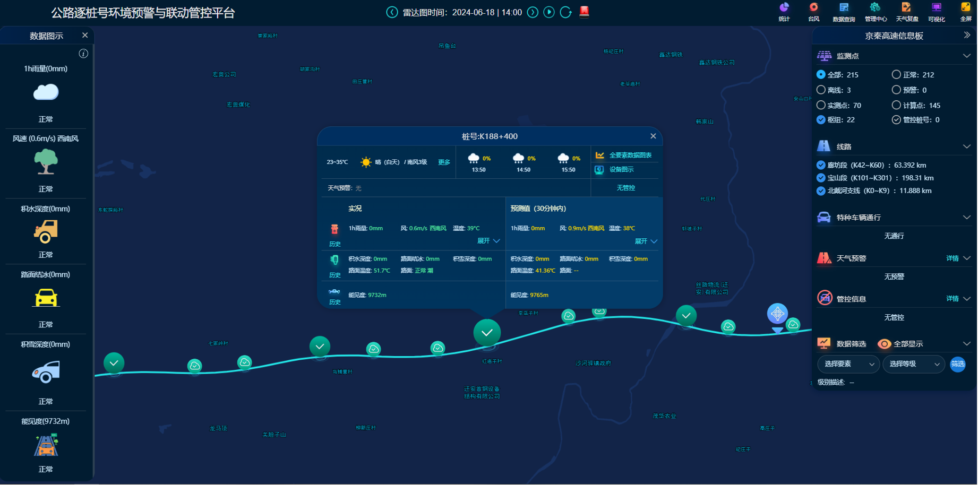The width and height of the screenshot is (978, 485).
Task: Click the red alarm light icon
Action: click(584, 12)
